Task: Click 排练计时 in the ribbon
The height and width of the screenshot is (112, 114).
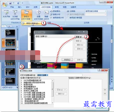Action: 55,14
